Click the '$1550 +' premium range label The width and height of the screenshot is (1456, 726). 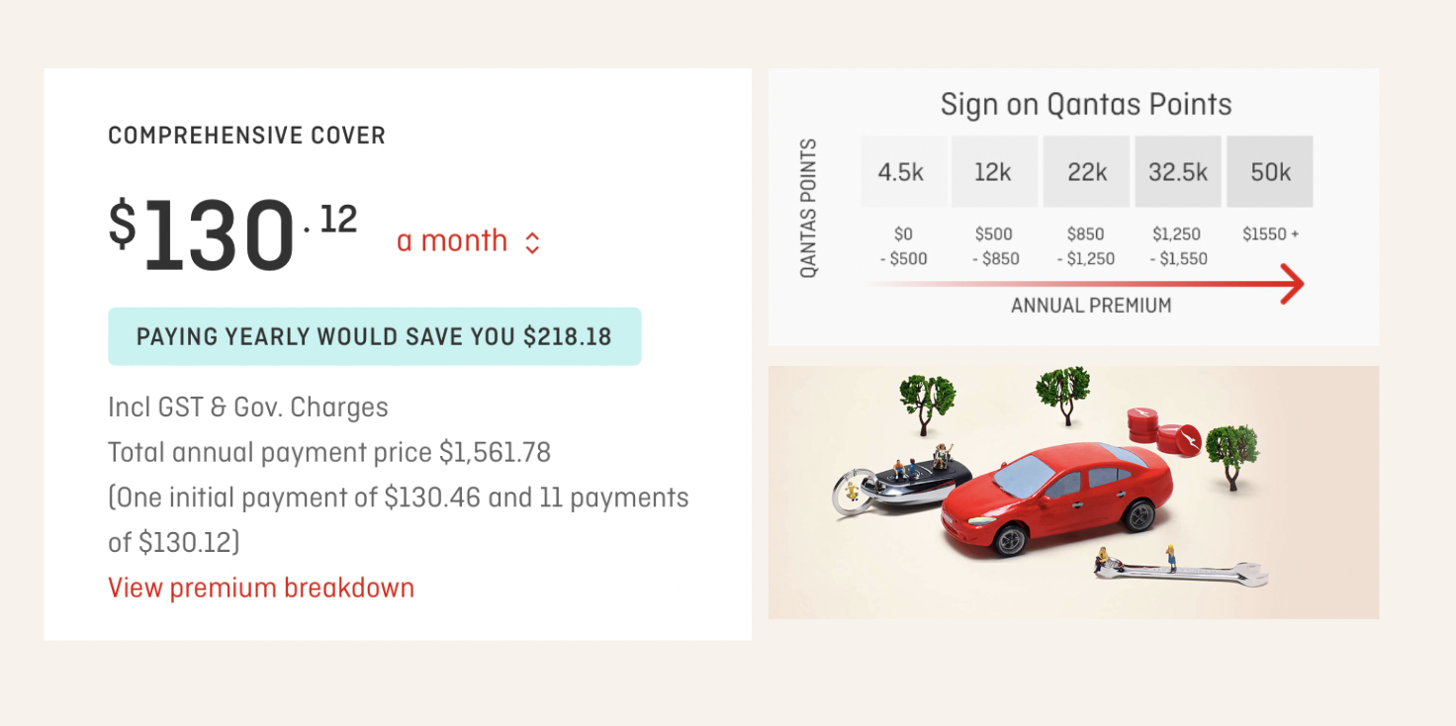click(x=1270, y=234)
